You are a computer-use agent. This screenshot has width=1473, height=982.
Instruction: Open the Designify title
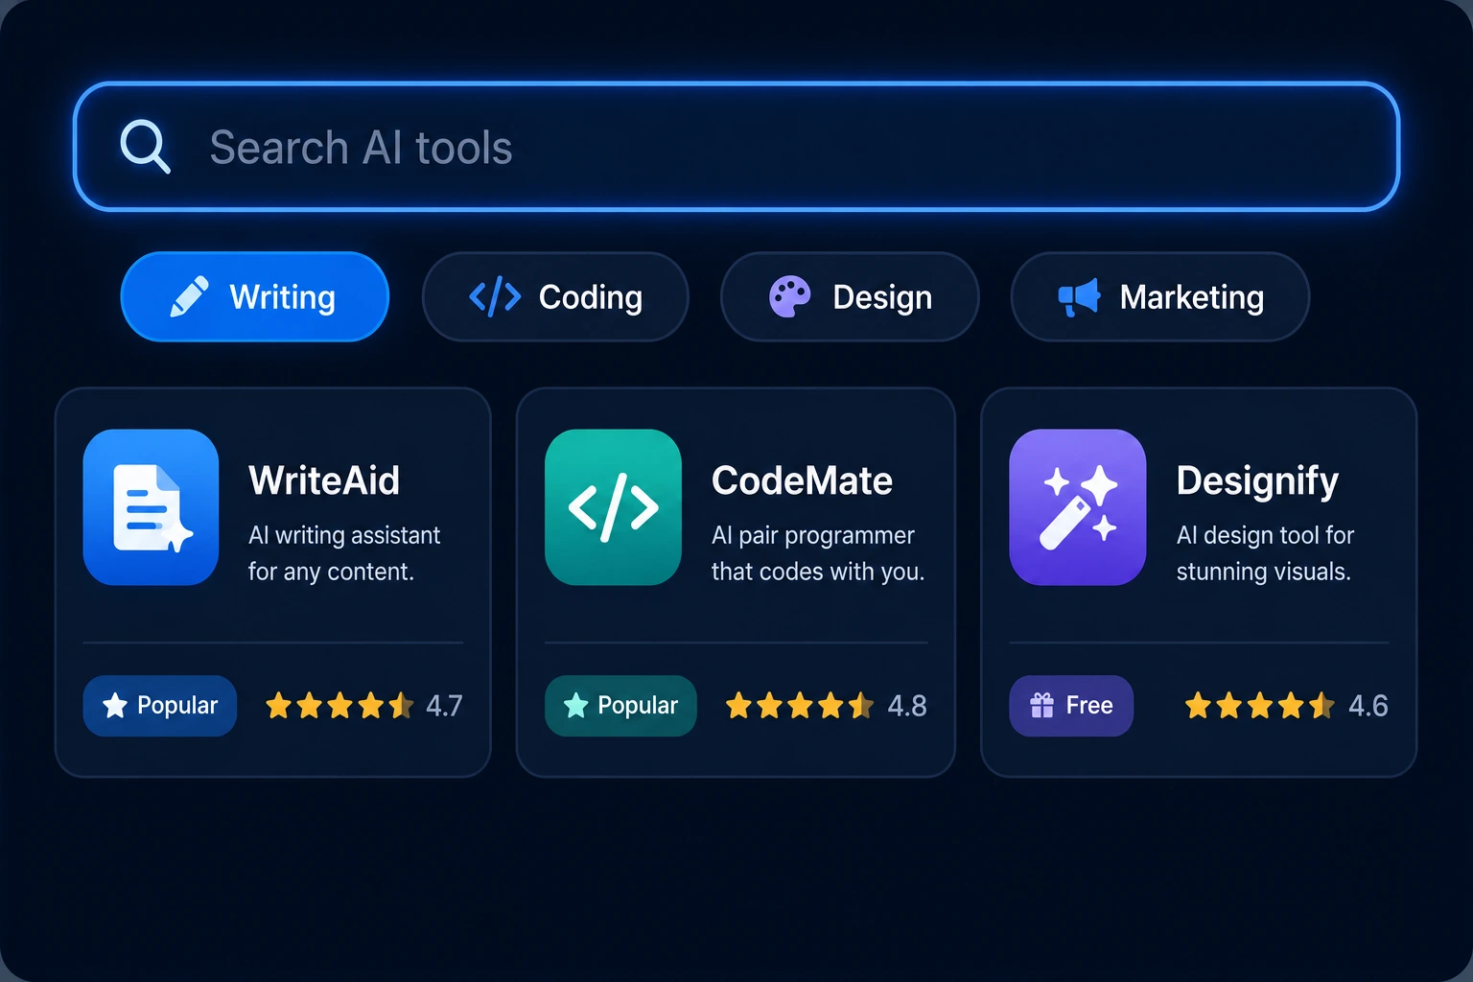tap(1257, 481)
